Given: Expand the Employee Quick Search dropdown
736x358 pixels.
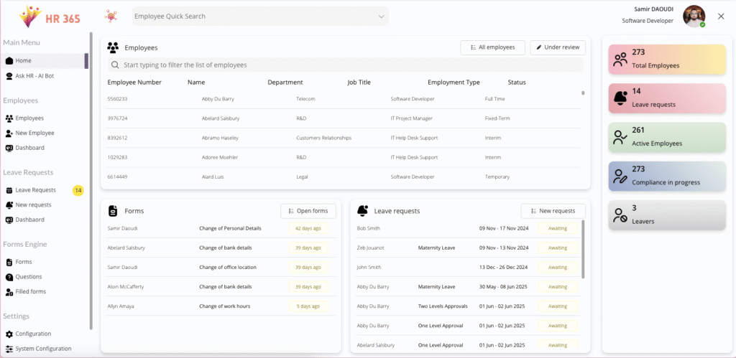Looking at the screenshot, I should 381,17.
